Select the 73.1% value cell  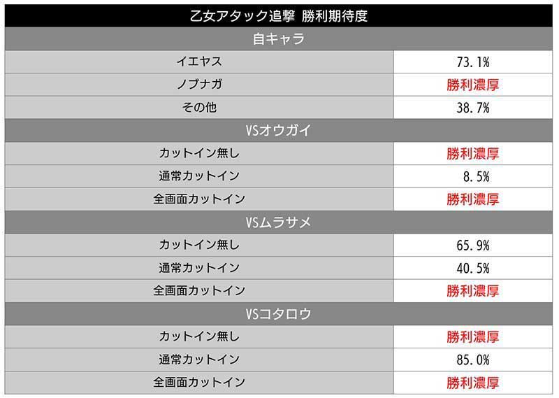tap(472, 62)
